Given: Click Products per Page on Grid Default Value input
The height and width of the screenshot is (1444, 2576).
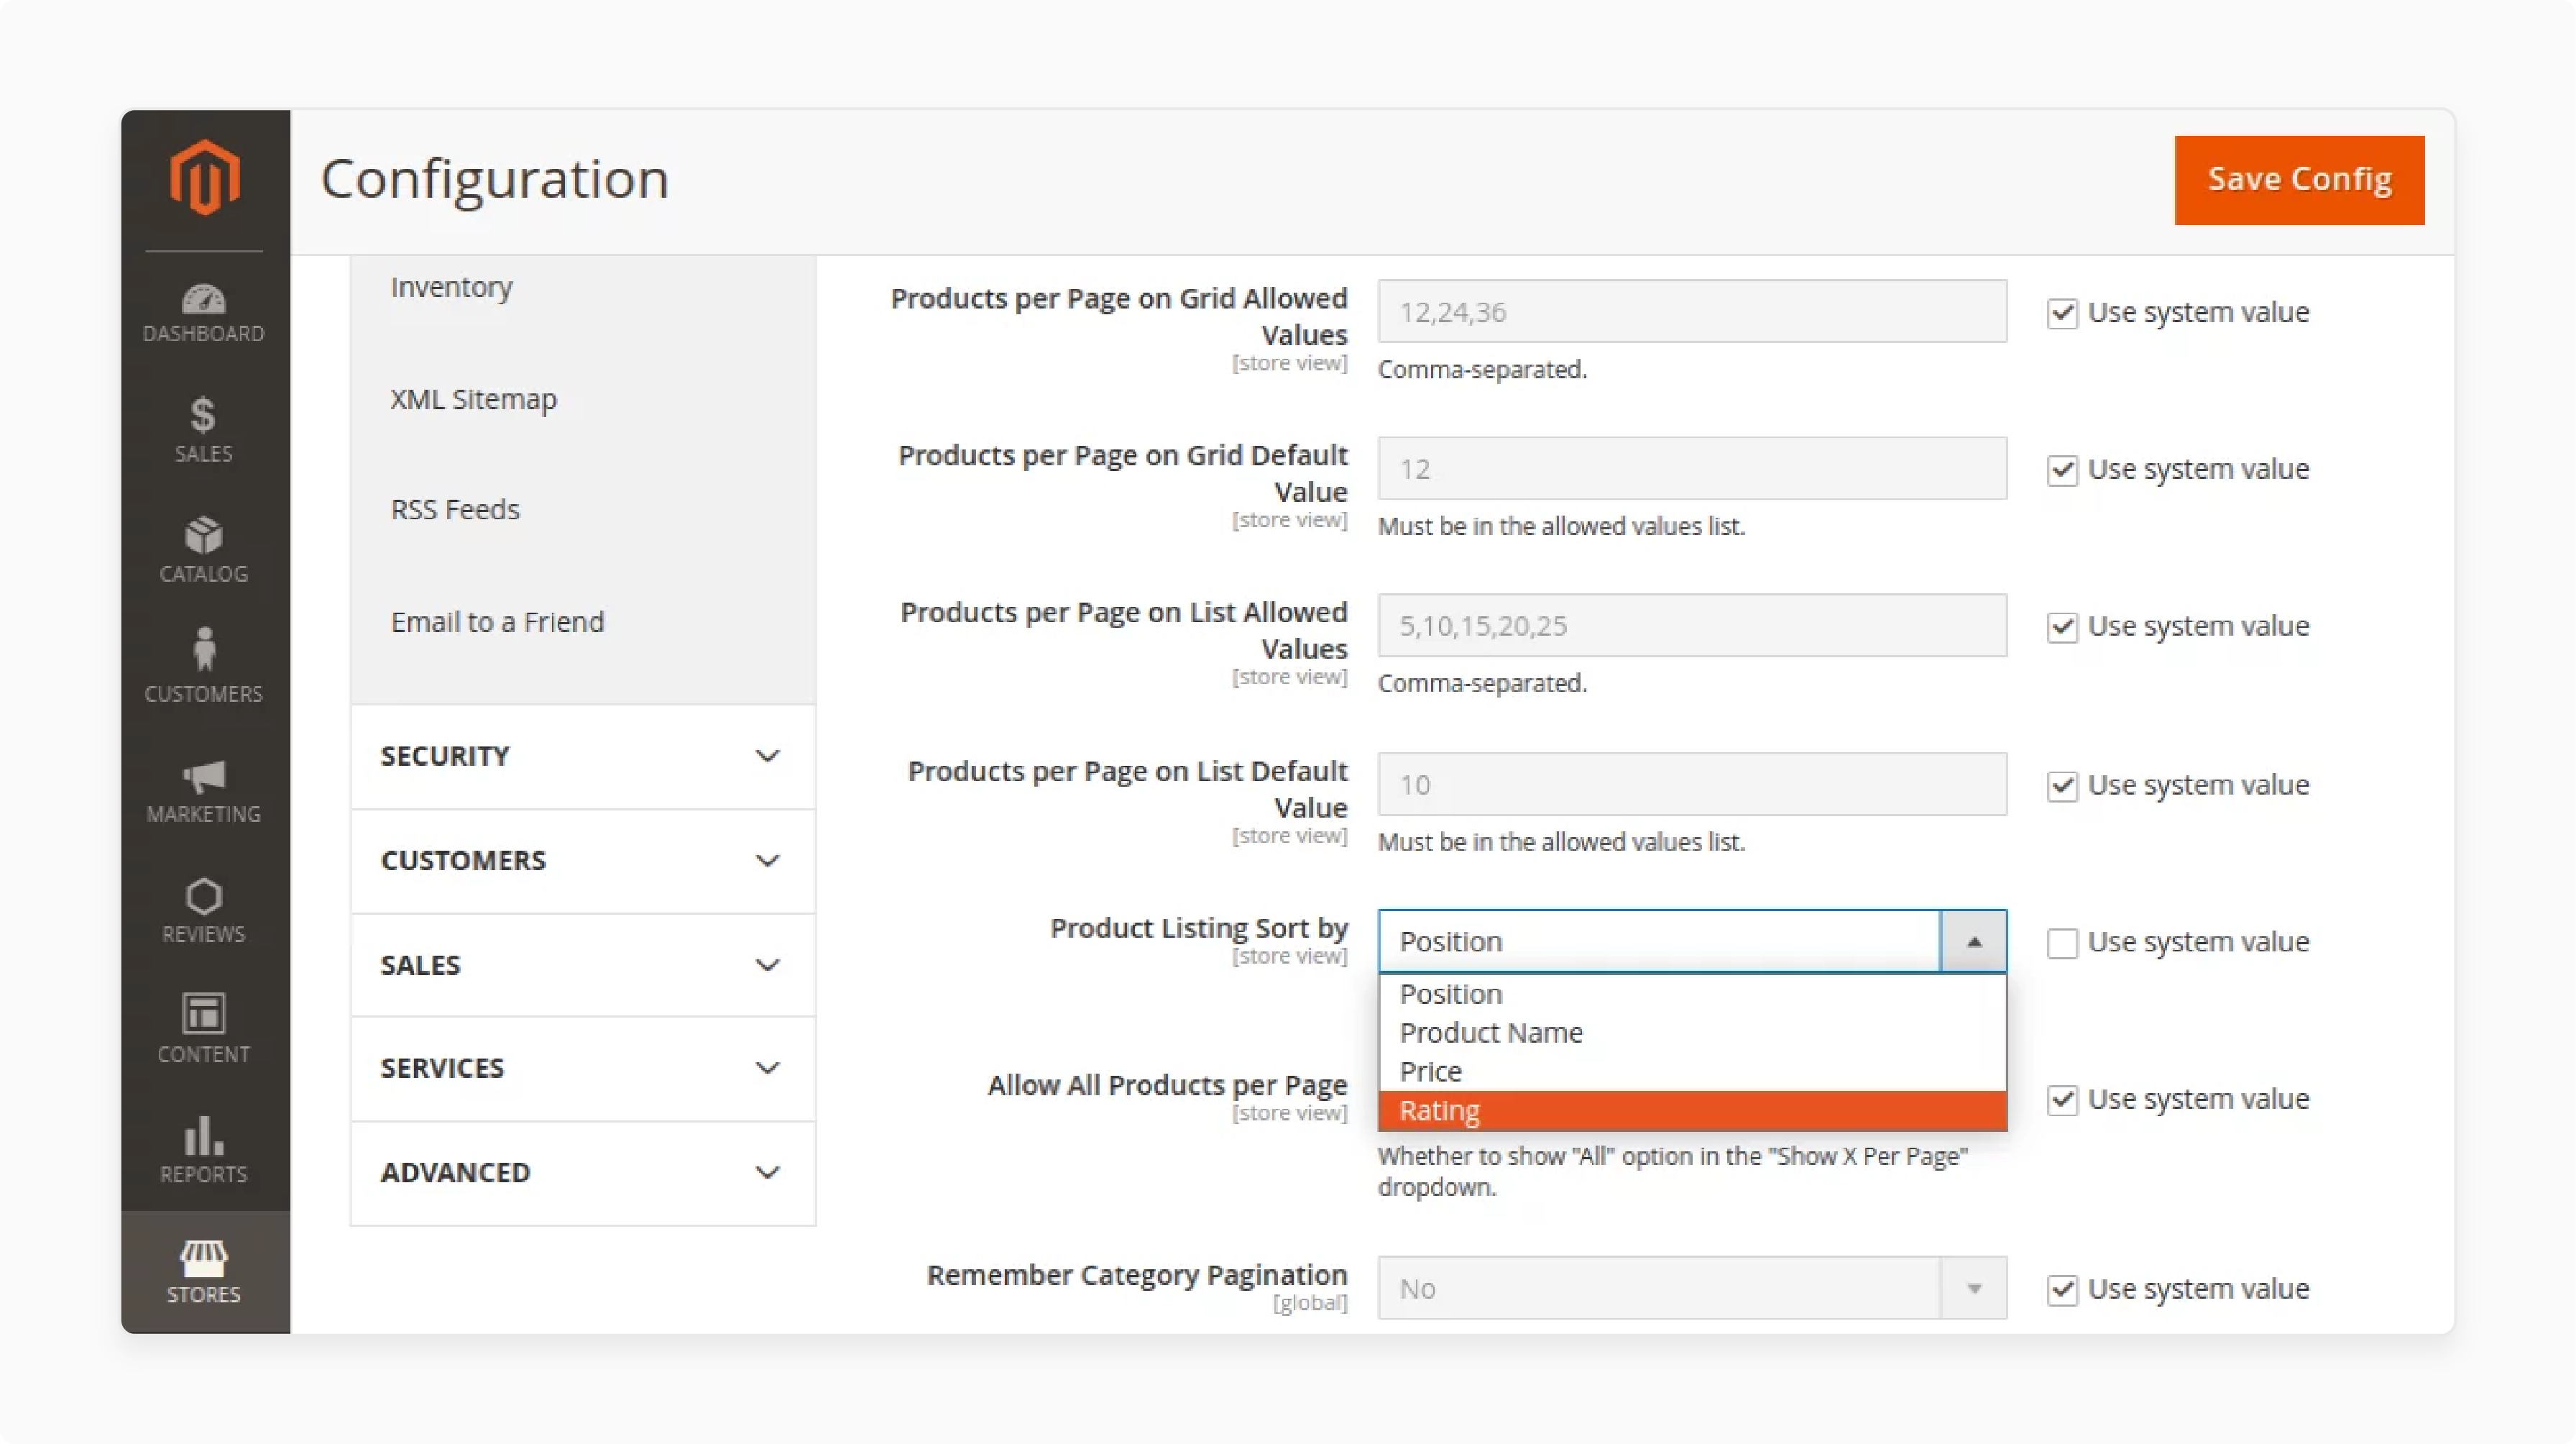Looking at the screenshot, I should (x=1691, y=467).
